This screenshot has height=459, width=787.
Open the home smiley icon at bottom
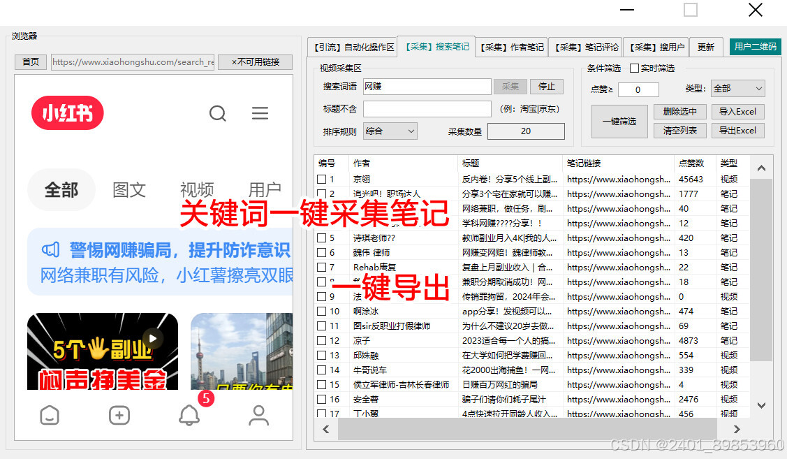(x=49, y=415)
